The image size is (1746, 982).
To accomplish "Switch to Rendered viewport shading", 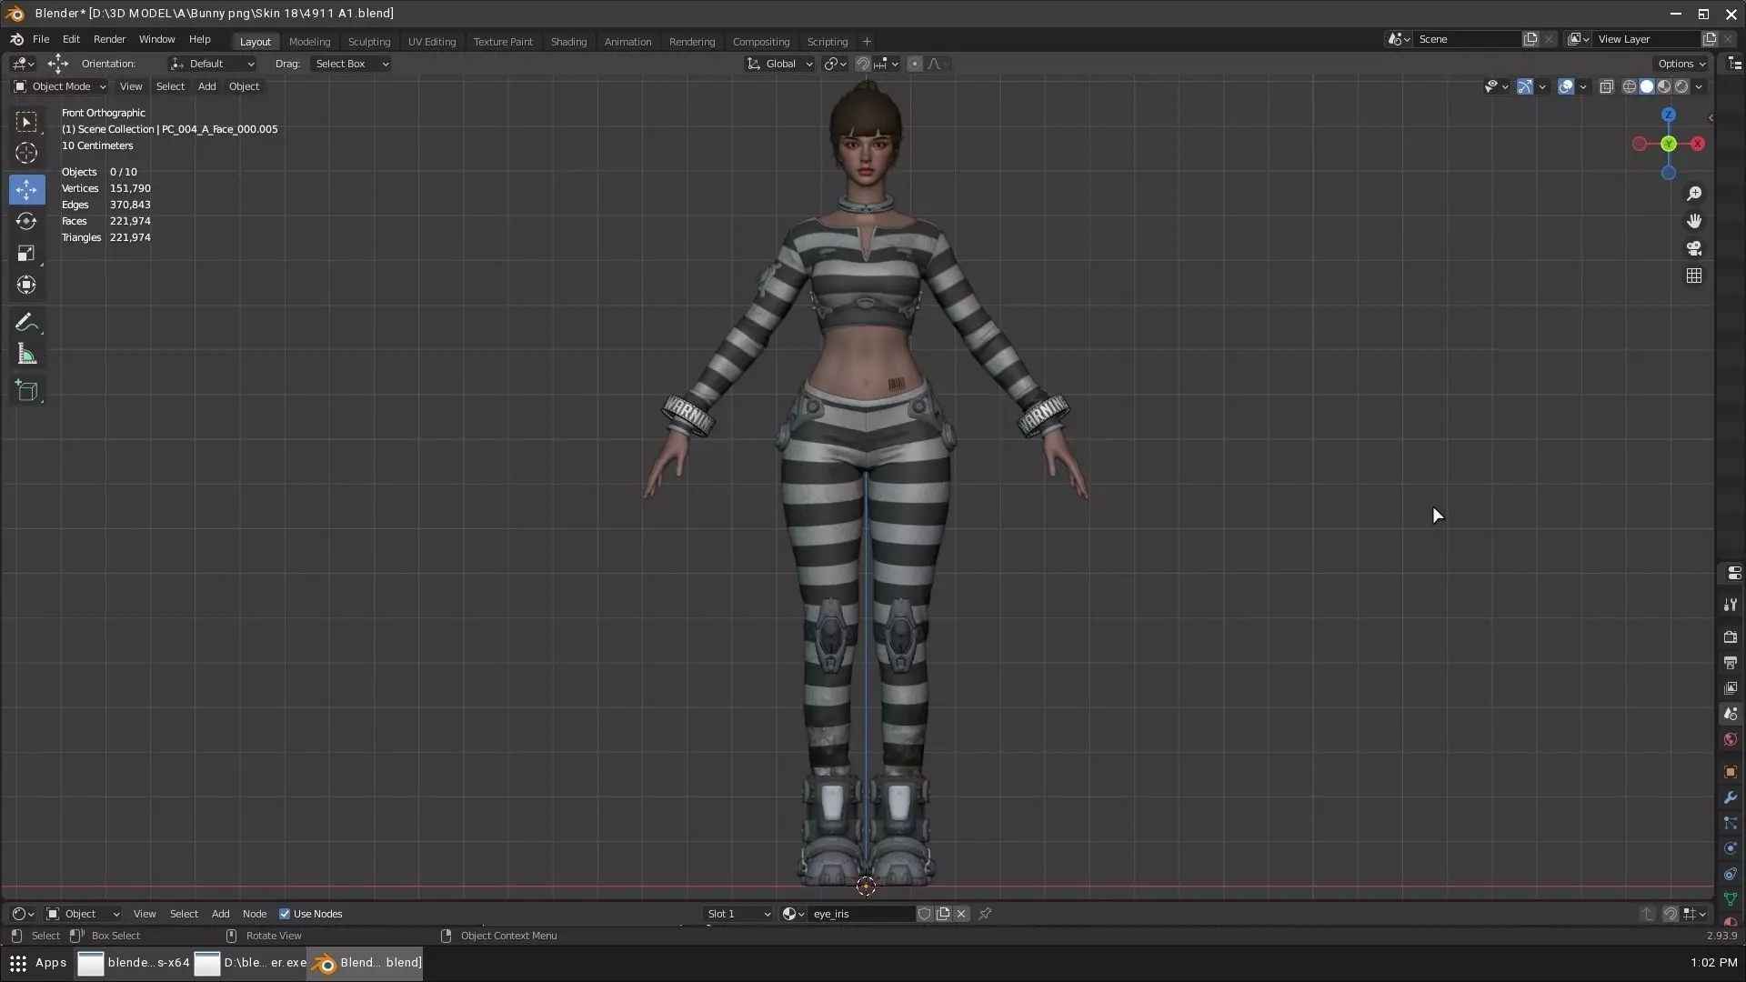I will (1681, 86).
